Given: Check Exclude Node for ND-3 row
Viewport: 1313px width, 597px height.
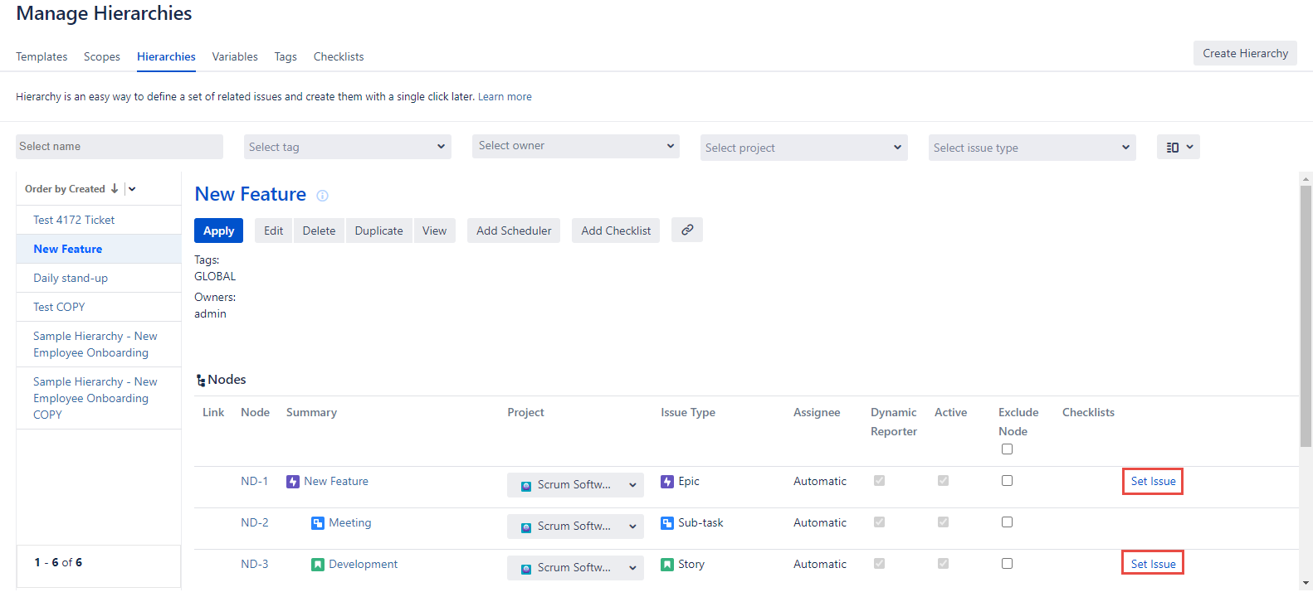Looking at the screenshot, I should pyautogui.click(x=1007, y=564).
